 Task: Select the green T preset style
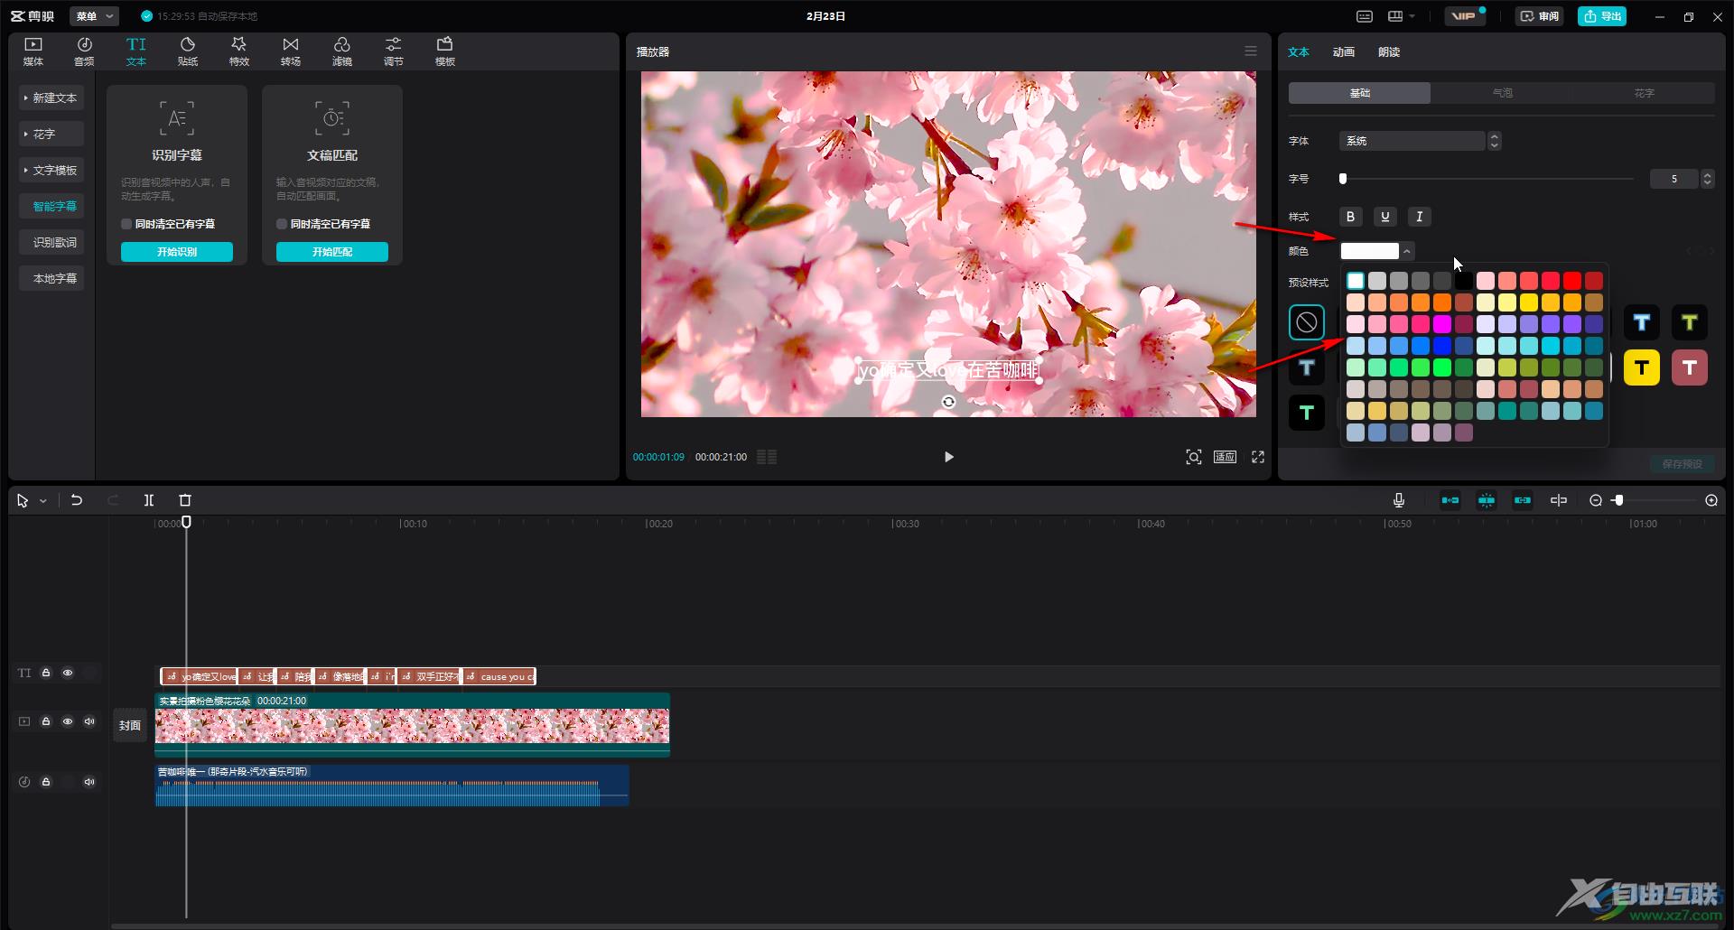(1307, 413)
